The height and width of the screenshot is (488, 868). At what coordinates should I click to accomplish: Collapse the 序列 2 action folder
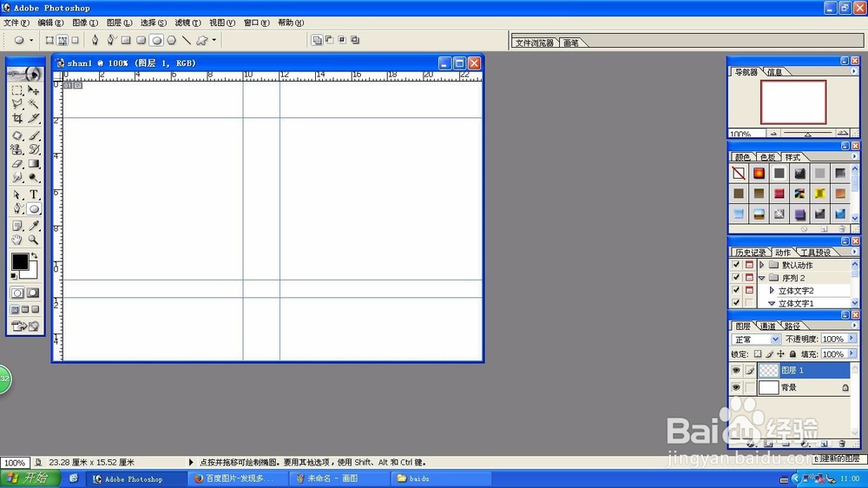762,278
